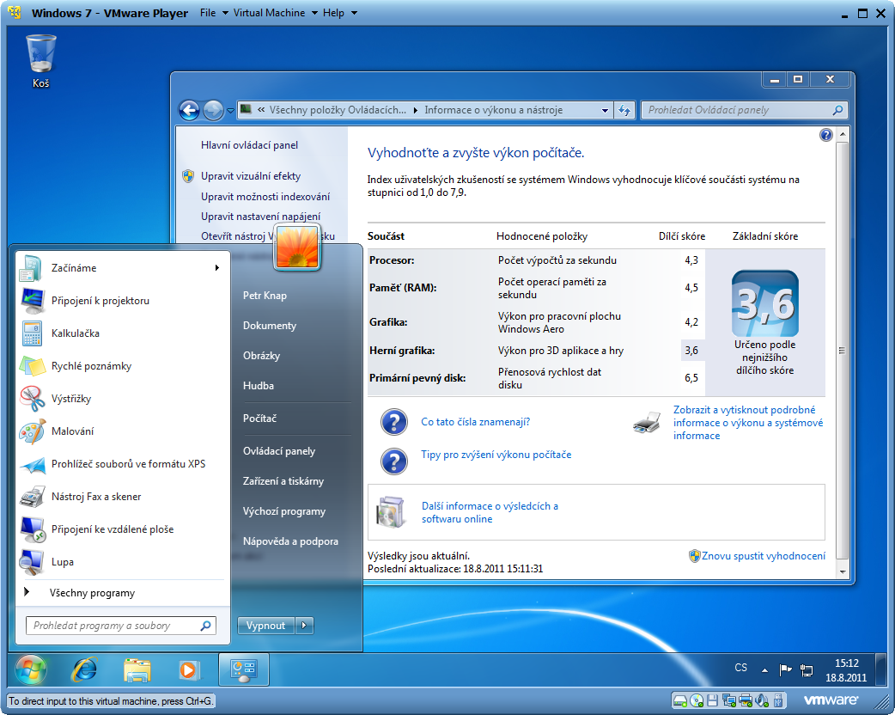Expand the breadcrumb arrow after Všechny položky

pos(415,110)
